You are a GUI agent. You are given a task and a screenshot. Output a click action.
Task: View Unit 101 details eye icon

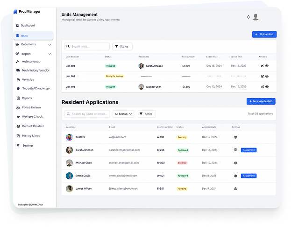pos(267,66)
